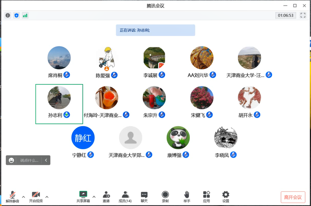Raise hand using 举手 icon

pyautogui.click(x=187, y=196)
